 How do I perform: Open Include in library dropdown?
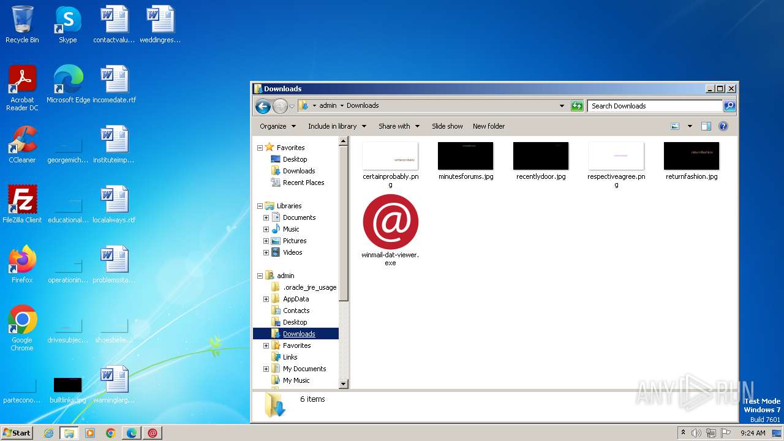tap(337, 126)
